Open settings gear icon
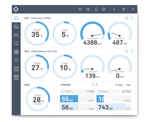Viewport: 149px width, 122px height. click(103, 9)
